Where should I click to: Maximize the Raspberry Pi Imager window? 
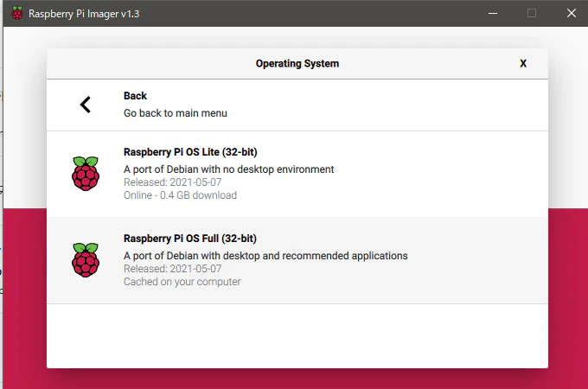click(532, 13)
